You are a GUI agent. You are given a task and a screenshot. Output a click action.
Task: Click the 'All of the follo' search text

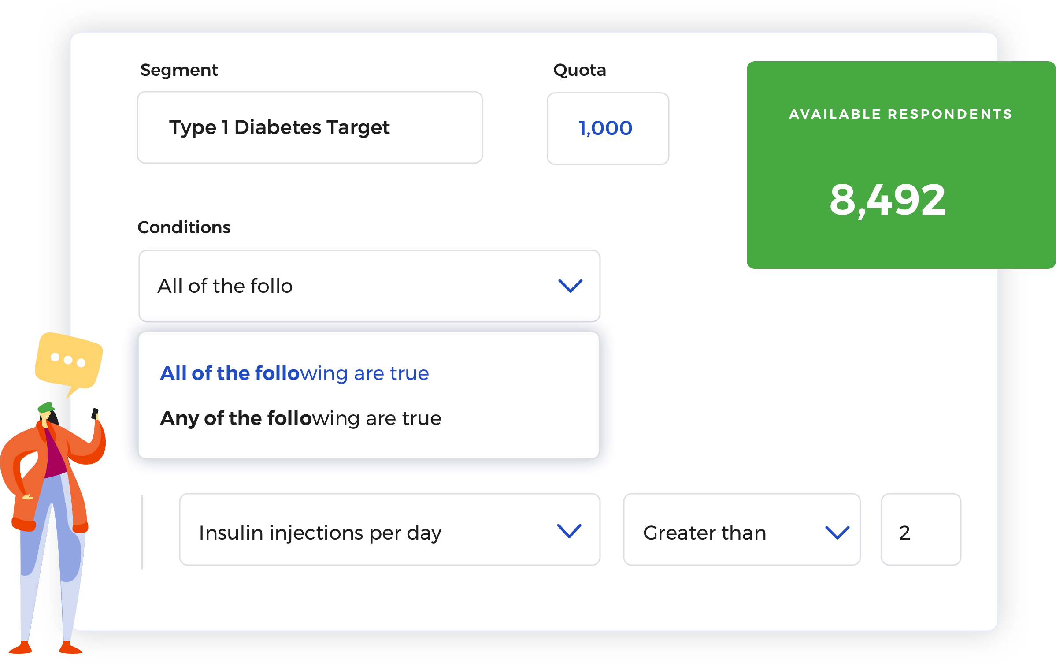225,286
